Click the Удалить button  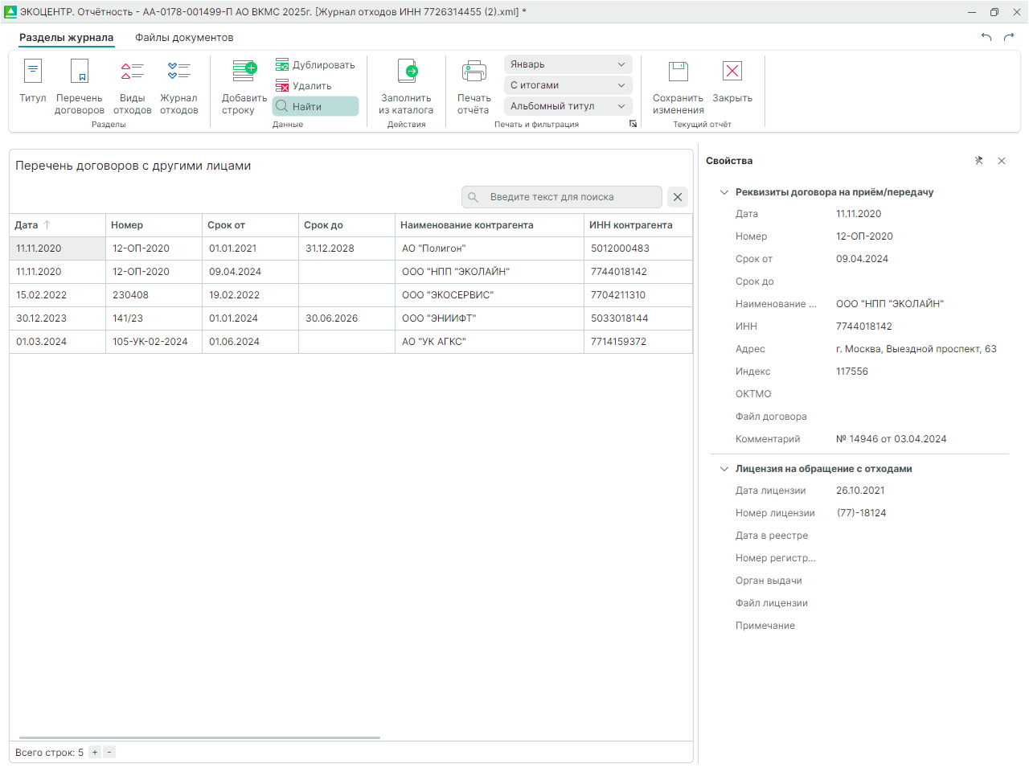(304, 86)
